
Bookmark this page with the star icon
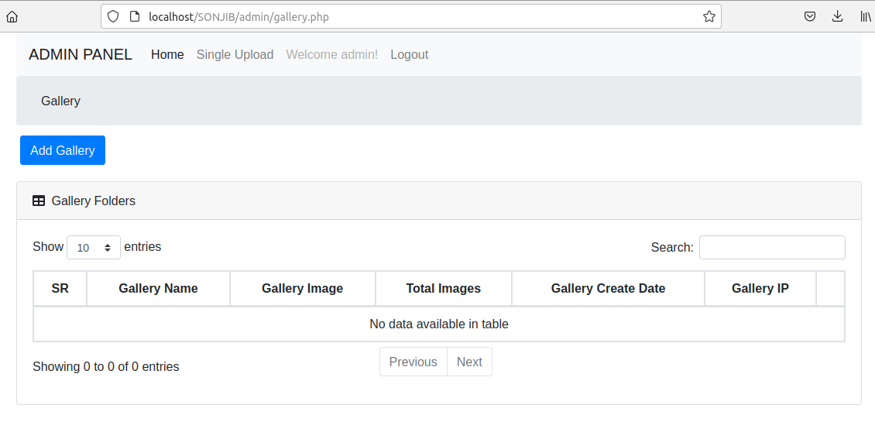click(x=709, y=17)
